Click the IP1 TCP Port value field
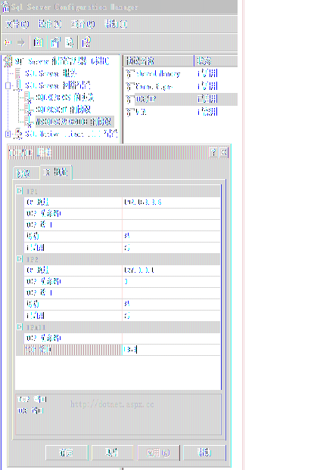Viewport: 317px width, 470px height. 171,225
